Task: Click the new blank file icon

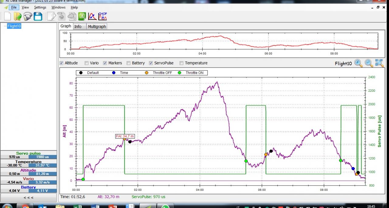Action: [x=7, y=16]
